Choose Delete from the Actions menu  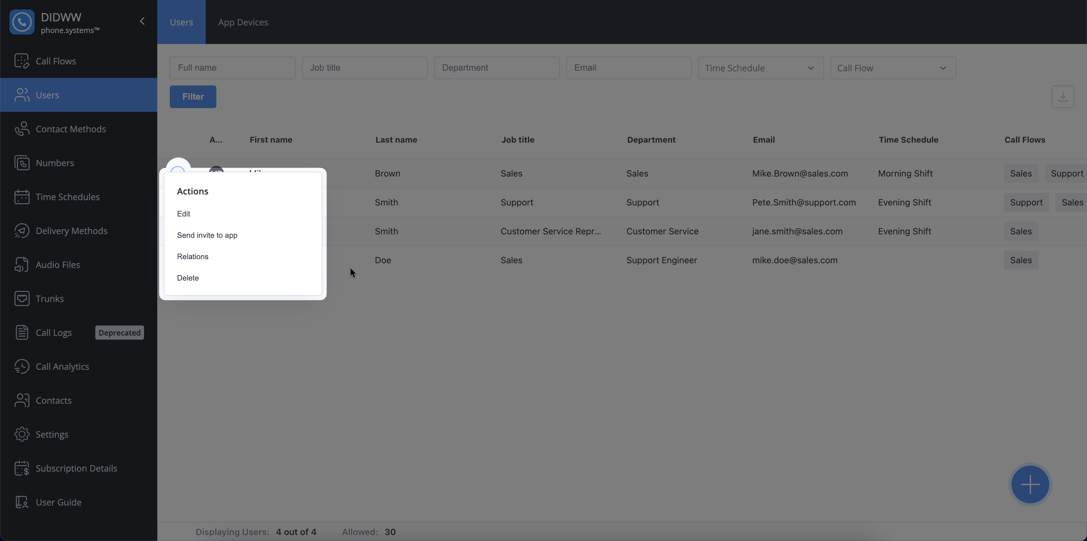[188, 278]
